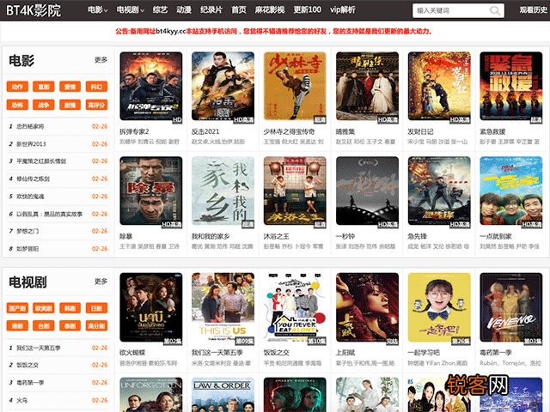Open the Veneno 毒药第一季 poster
550x412 pixels.
click(511, 309)
